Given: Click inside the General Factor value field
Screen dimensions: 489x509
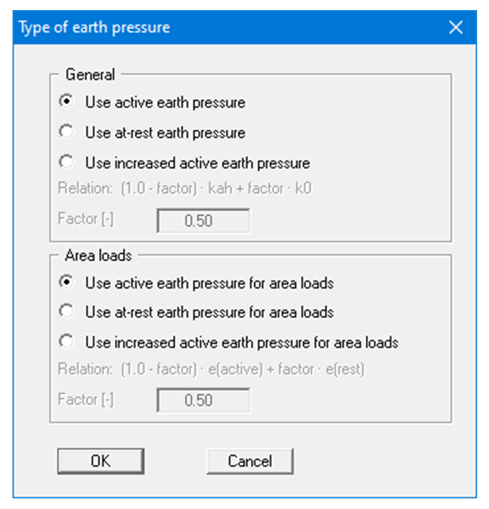Looking at the screenshot, I should (x=204, y=220).
